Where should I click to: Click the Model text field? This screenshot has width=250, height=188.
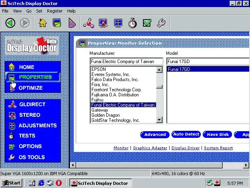click(x=208, y=61)
